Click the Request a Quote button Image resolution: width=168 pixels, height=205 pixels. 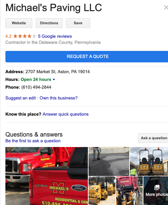tap(87, 57)
